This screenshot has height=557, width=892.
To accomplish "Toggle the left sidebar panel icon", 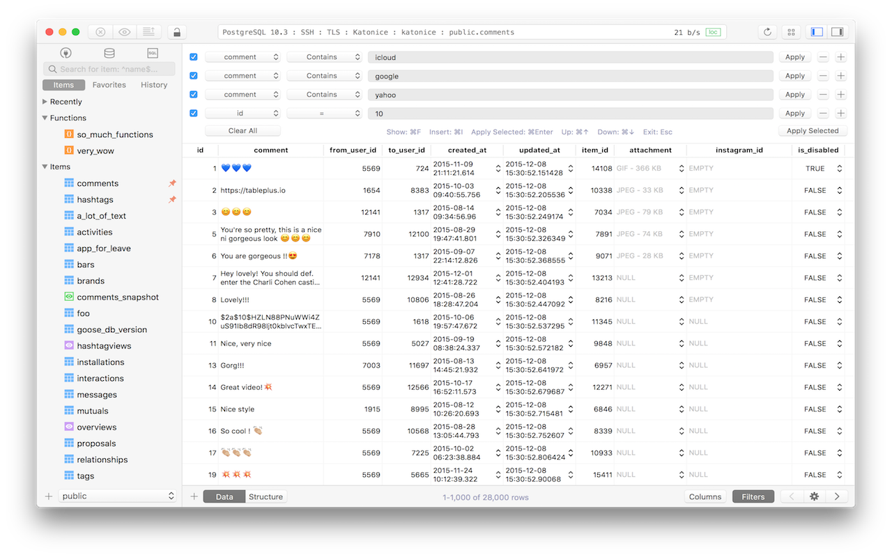I will (x=817, y=31).
